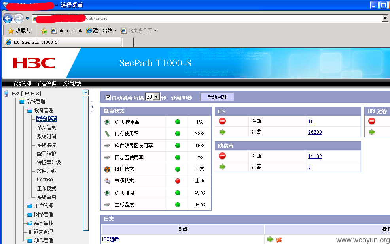The image size is (390, 244).
Task: Click the 日志区使用率 disk icon
Action: (107, 157)
